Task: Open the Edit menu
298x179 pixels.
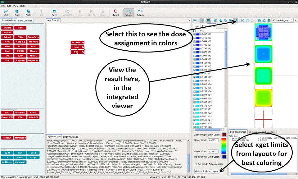Action: 9,6
